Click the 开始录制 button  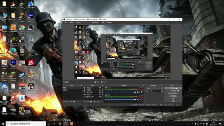(x=173, y=91)
